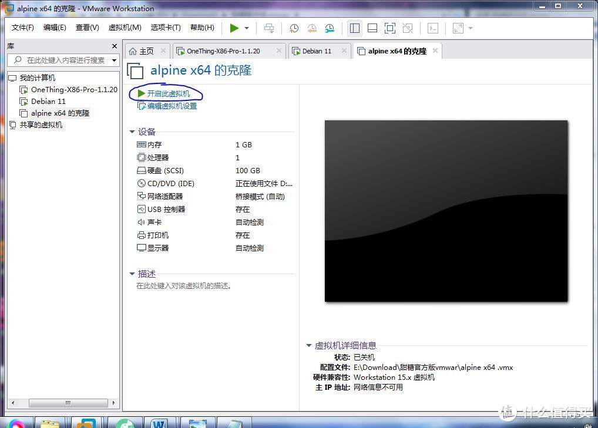
Task: Collapse the 设备 section
Action: [133, 132]
